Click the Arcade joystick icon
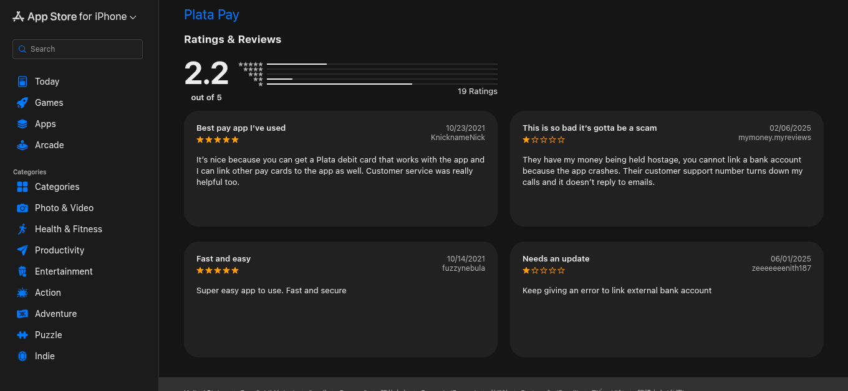The width and height of the screenshot is (848, 391). [x=22, y=145]
